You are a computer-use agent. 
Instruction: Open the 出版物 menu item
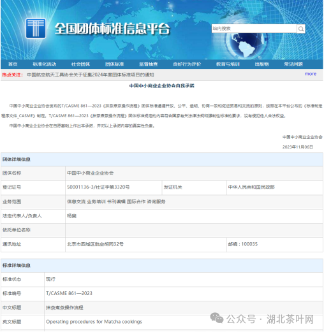261,64
